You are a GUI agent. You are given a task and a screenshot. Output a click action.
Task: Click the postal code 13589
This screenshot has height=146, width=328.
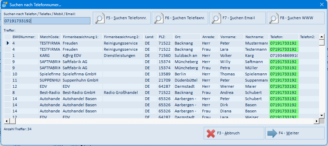click(165, 74)
